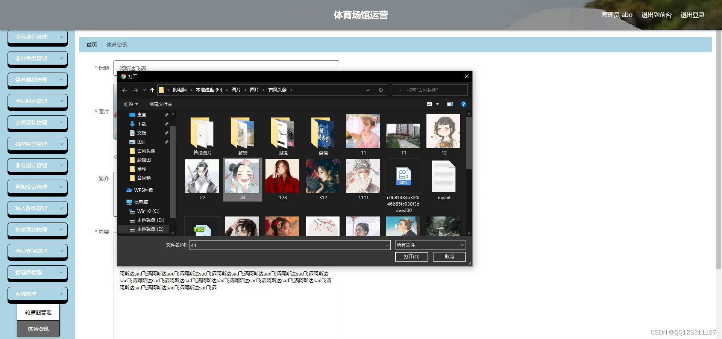The height and width of the screenshot is (339, 722).
Task: Select image thumbnail named 22
Action: [x=202, y=180]
